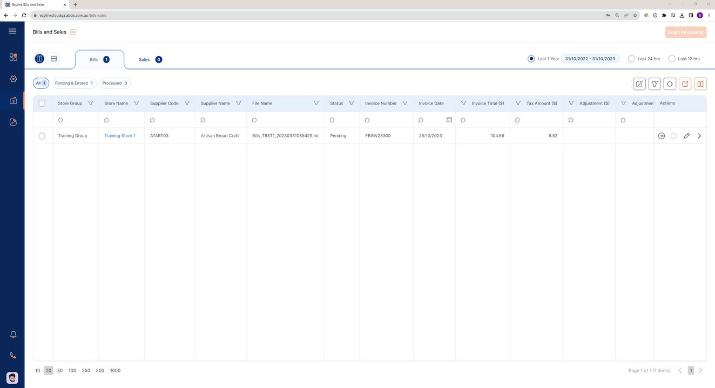Open the browser extensions puzzle icon

(x=664, y=15)
